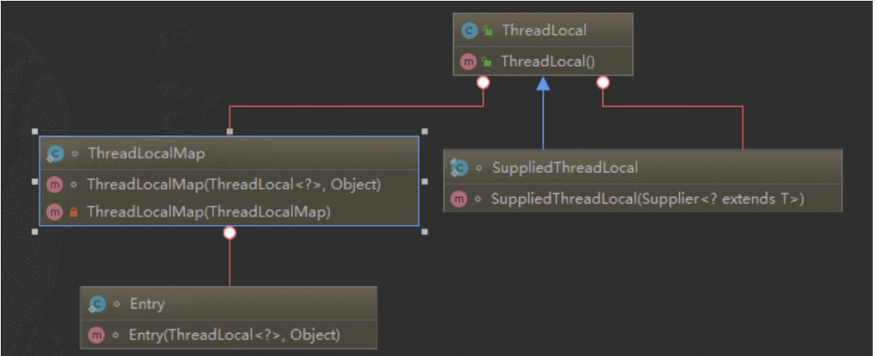Viewport: 877px width, 356px height.
Task: Click the SuppliedThreadLocal constructor method icon
Action: point(459,198)
